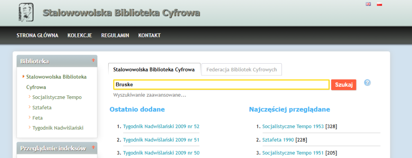The image size is (412, 158).
Task: Open Socjalistyczne Tempo 1953 publication
Action: click(293, 127)
